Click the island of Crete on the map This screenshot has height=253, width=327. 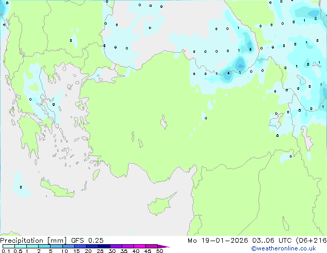(x=57, y=188)
